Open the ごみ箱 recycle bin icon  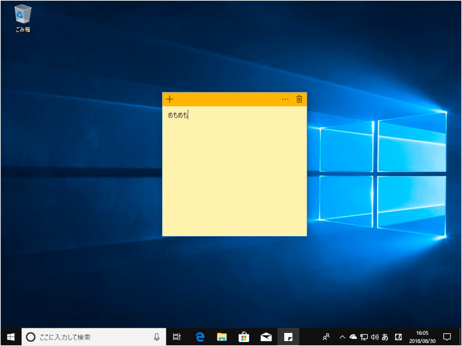click(x=23, y=19)
